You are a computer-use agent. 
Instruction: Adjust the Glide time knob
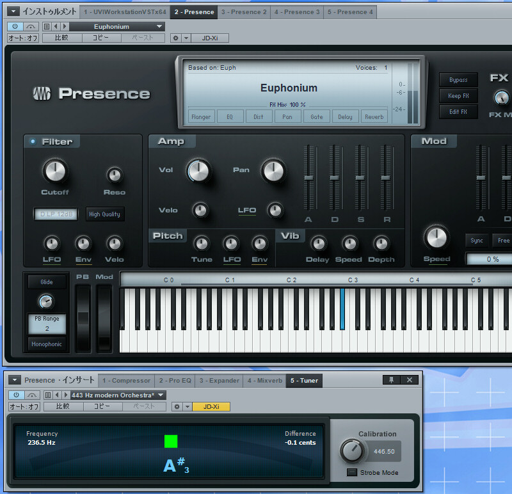46,301
